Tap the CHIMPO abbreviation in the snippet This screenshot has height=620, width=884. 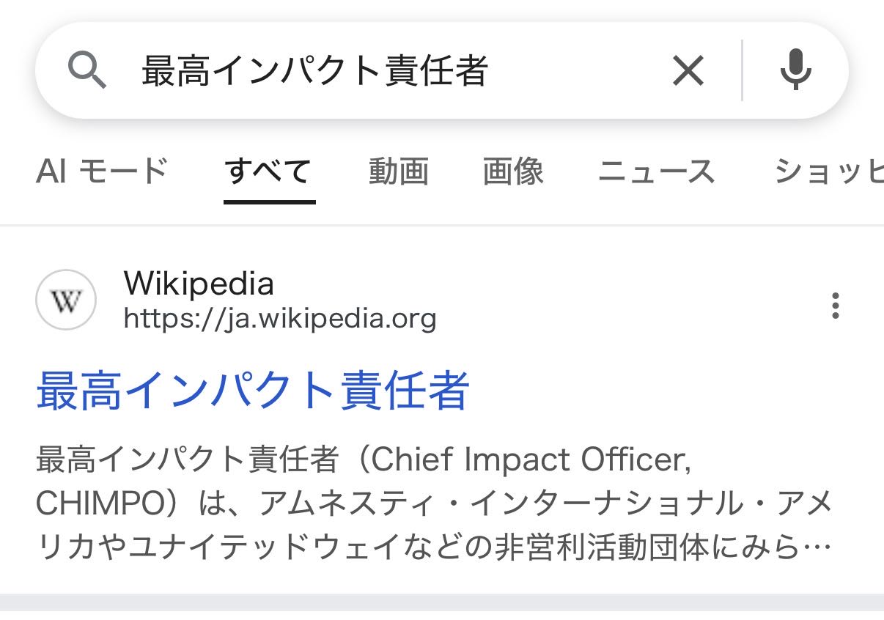100,503
